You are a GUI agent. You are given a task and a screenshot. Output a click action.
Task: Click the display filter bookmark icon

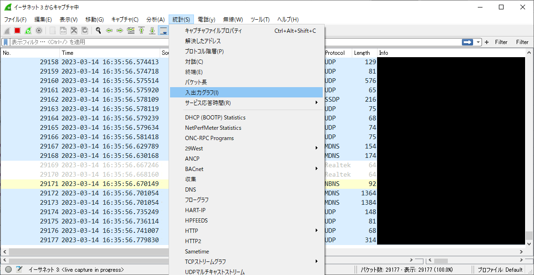[6, 42]
